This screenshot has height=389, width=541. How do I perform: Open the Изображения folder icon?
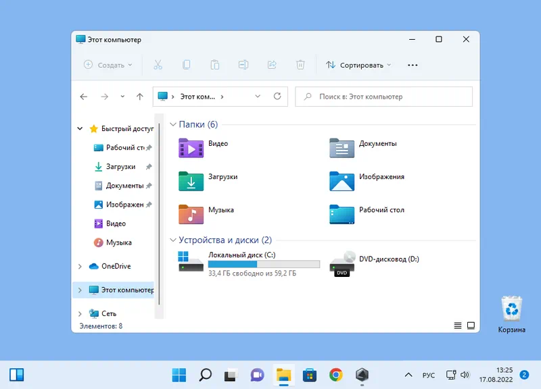342,180
